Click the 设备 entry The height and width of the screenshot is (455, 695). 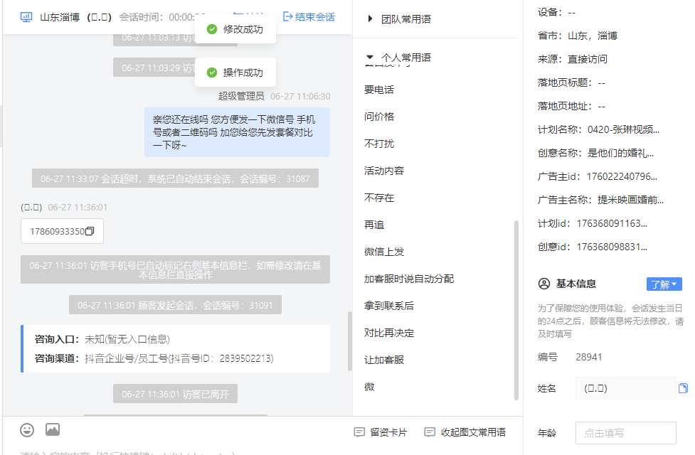click(556, 12)
